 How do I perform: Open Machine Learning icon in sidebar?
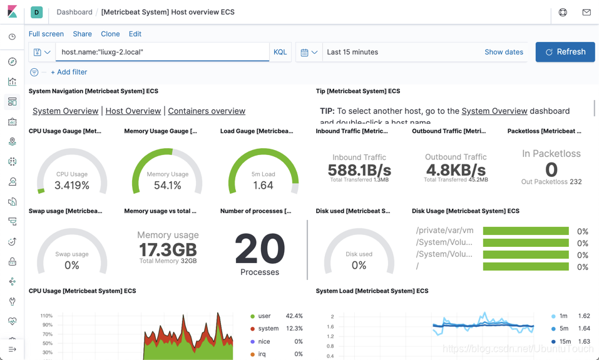coord(13,161)
